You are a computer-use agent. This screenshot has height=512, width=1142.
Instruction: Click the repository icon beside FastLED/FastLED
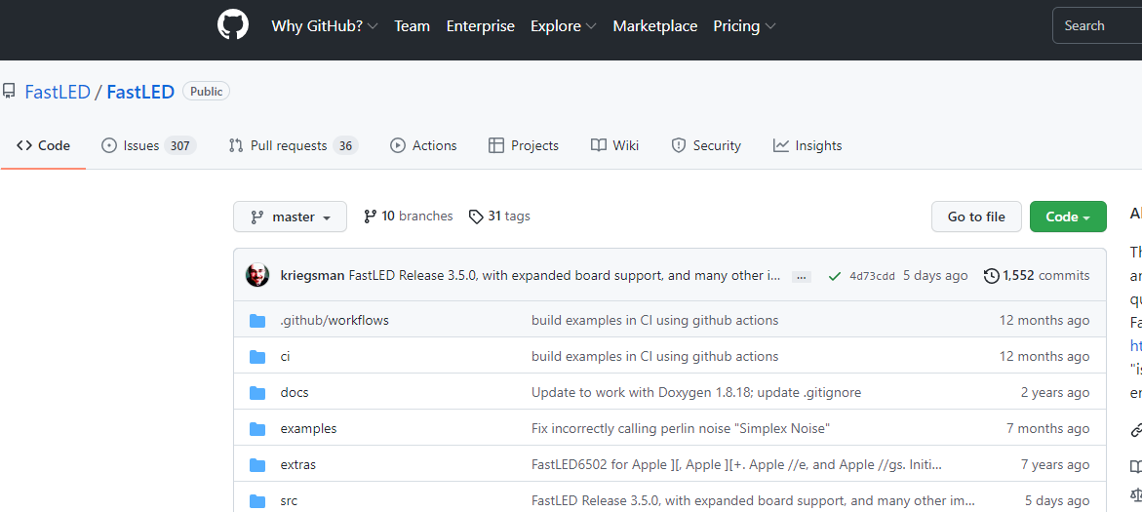9,92
